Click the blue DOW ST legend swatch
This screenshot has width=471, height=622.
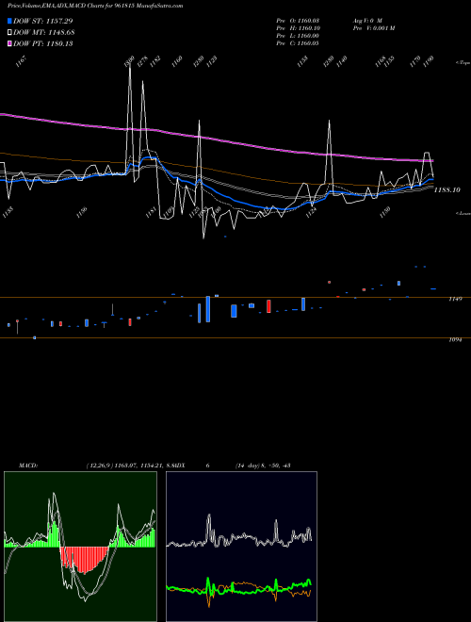pos(9,21)
